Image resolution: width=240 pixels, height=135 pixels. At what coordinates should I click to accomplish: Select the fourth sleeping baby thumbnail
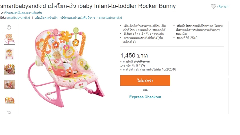9,84
